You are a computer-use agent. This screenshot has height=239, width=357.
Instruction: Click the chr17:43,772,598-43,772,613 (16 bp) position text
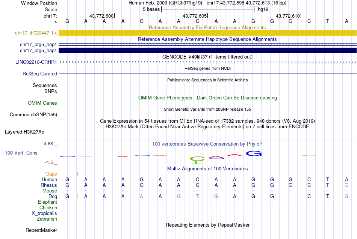[247, 3]
